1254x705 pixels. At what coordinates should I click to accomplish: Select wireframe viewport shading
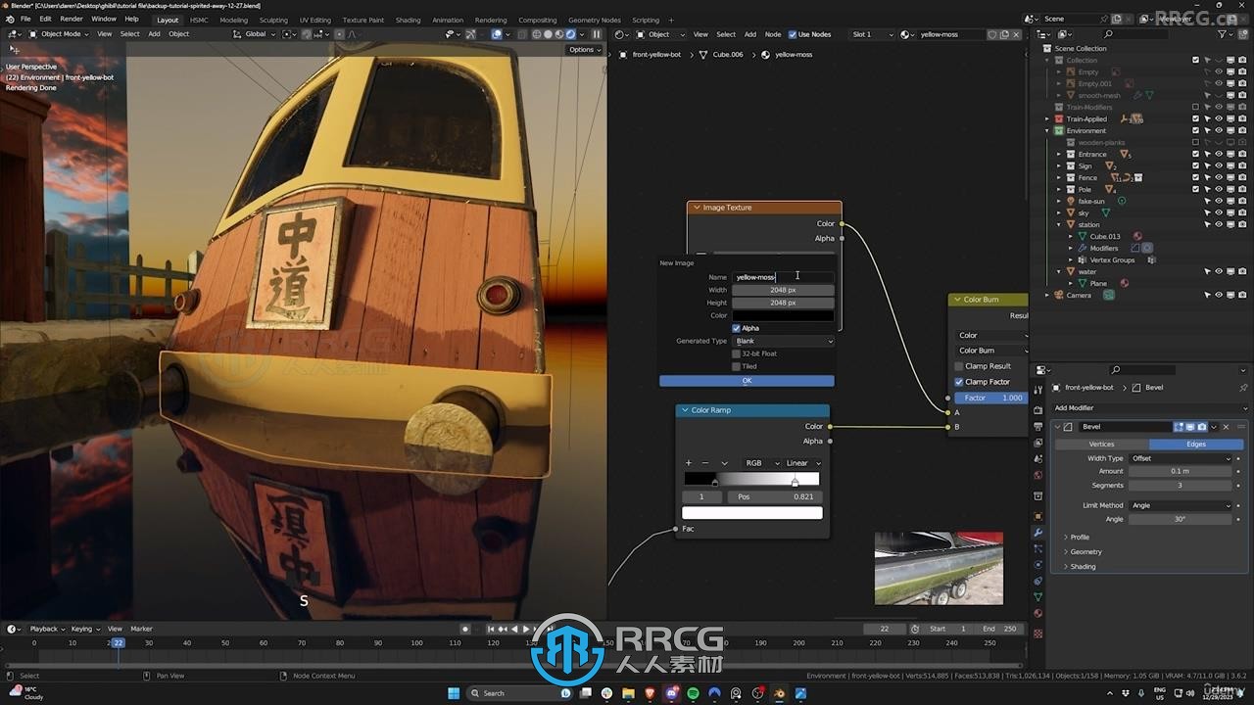point(536,34)
